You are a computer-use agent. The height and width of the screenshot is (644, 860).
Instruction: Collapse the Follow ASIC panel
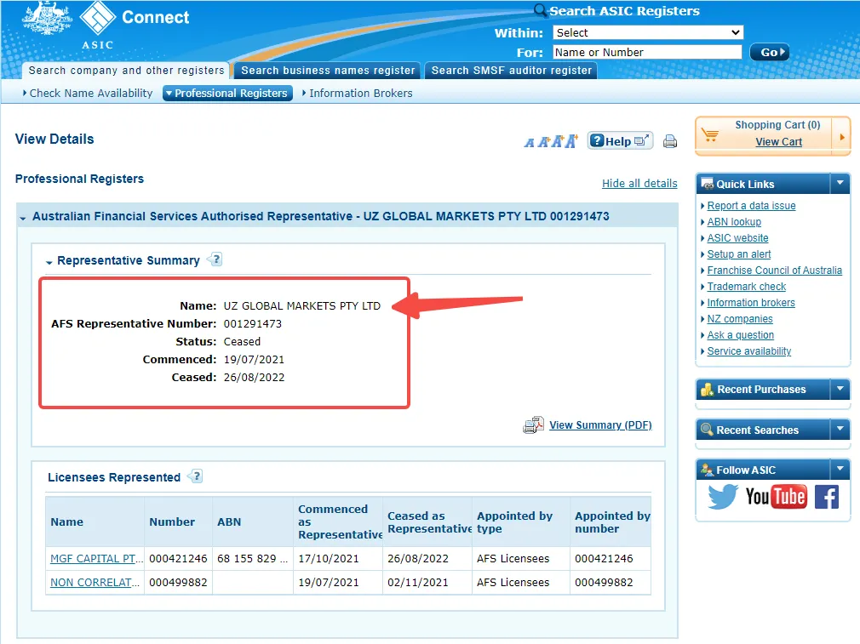pyautogui.click(x=840, y=469)
